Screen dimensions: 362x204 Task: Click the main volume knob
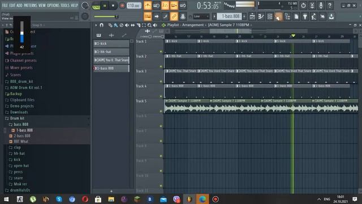[85, 5]
